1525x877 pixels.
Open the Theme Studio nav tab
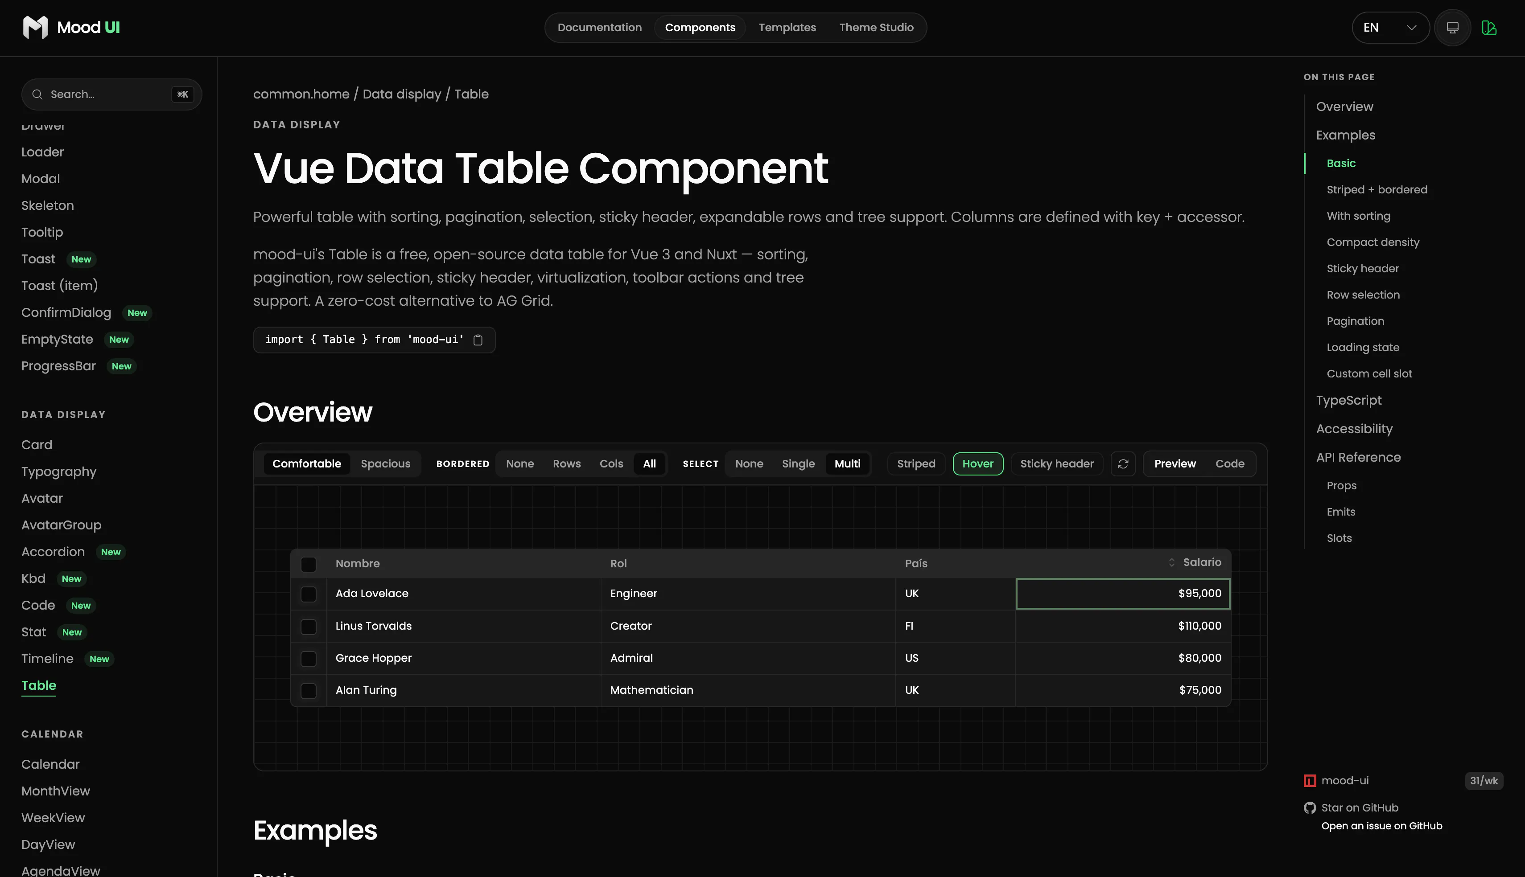[876, 28]
